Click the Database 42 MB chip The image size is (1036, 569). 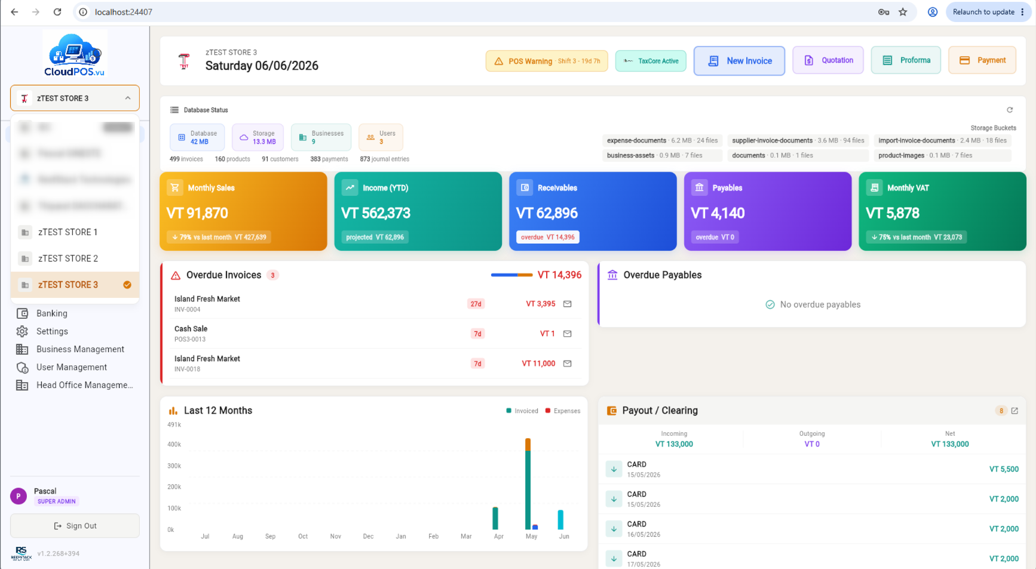197,137
